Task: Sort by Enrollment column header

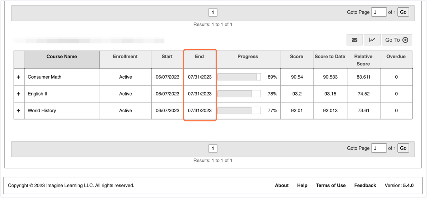Action: 125,59
